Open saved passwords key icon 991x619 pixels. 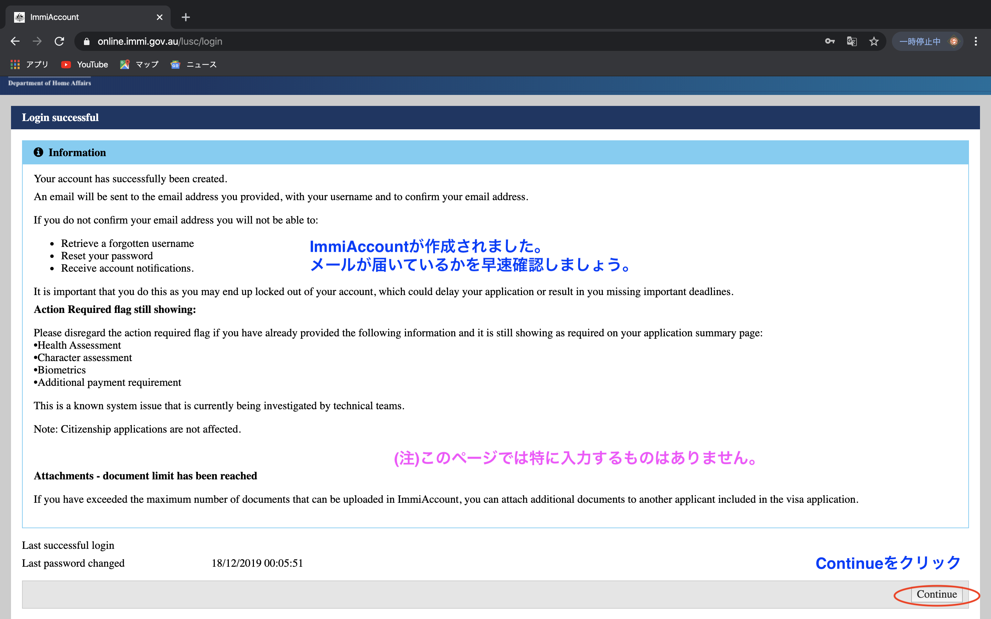tap(829, 41)
